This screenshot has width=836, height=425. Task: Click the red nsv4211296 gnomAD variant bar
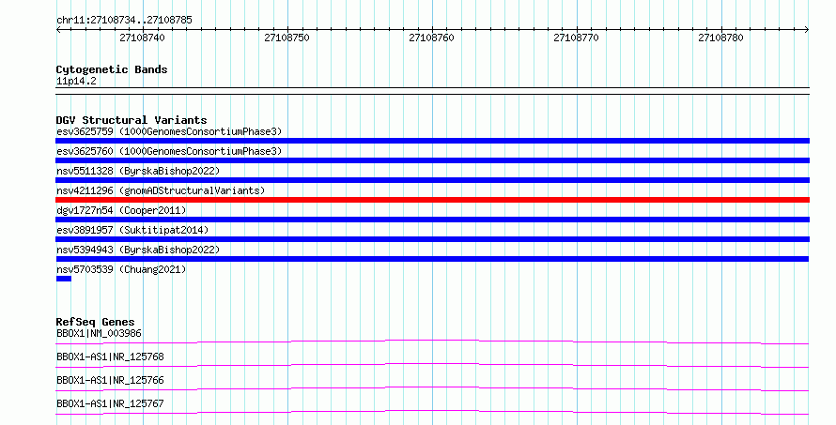coord(432,200)
